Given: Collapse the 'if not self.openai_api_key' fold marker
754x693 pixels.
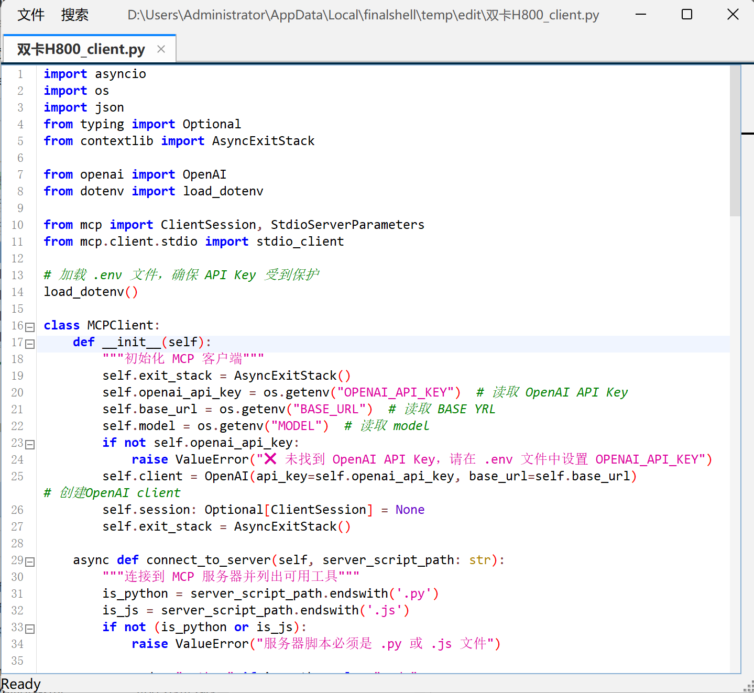Looking at the screenshot, I should coord(30,445).
